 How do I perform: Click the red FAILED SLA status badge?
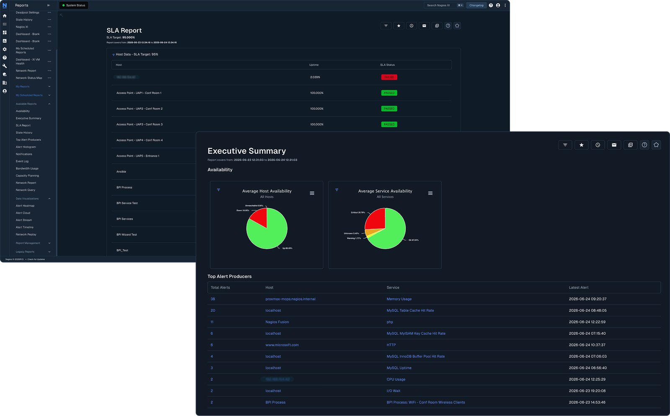pos(389,77)
